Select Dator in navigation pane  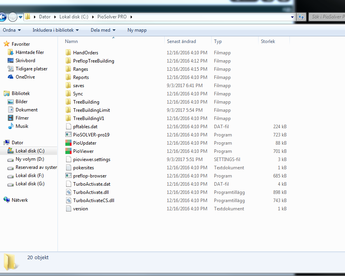[x=17, y=143]
